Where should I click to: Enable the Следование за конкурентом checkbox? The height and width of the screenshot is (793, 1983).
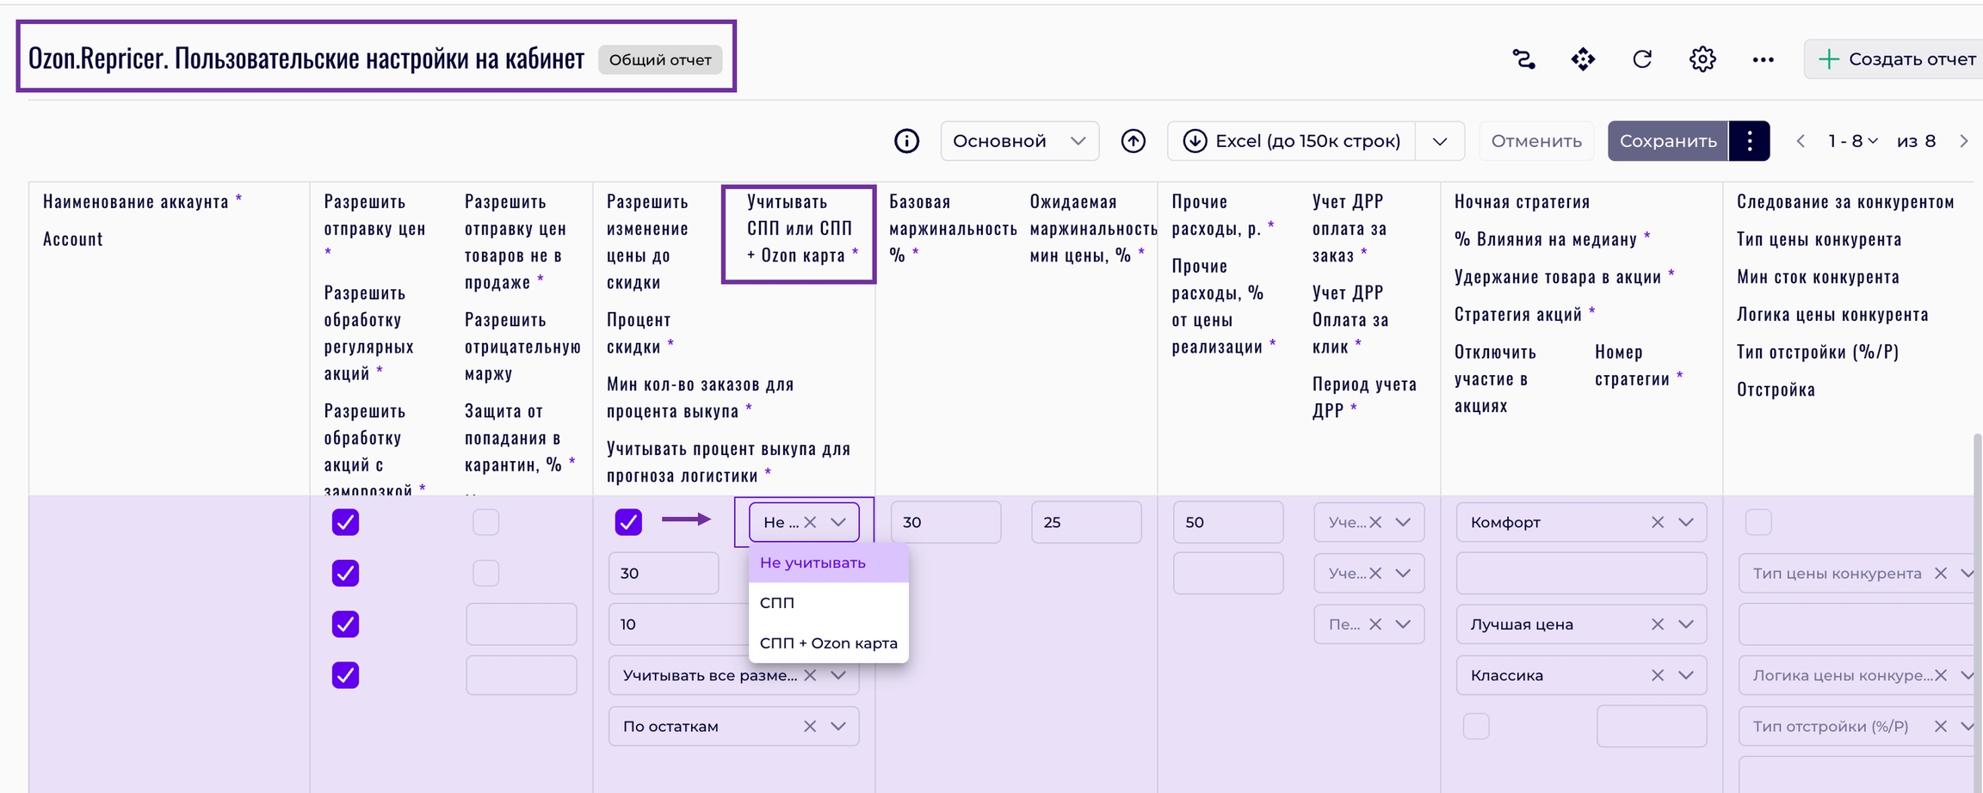click(x=1758, y=522)
